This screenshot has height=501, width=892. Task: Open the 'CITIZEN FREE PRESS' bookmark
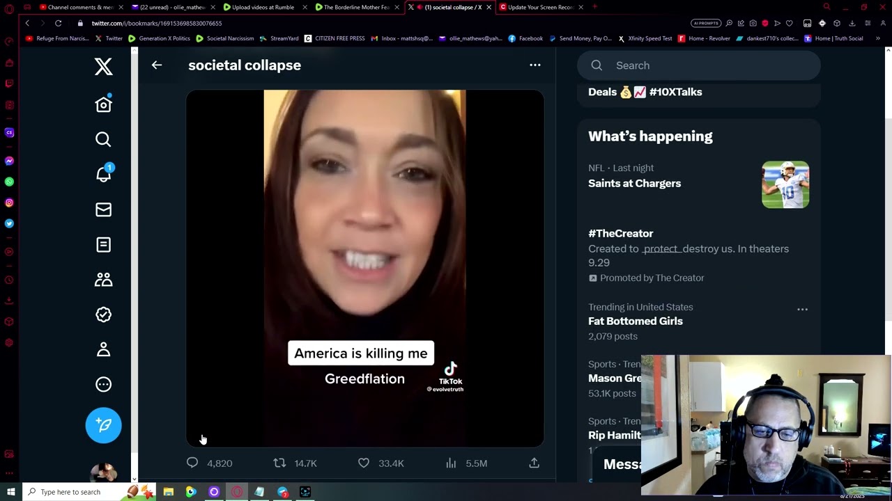click(334, 38)
